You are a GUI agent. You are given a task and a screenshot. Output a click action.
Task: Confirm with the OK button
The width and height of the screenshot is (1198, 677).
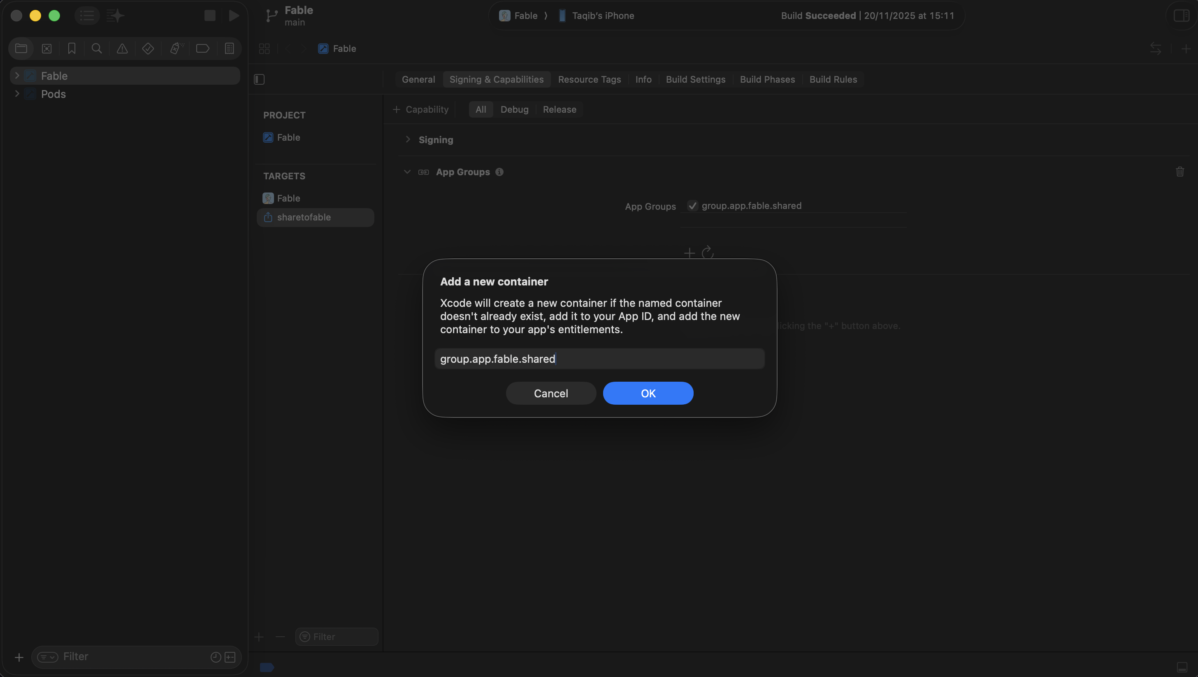(x=648, y=393)
